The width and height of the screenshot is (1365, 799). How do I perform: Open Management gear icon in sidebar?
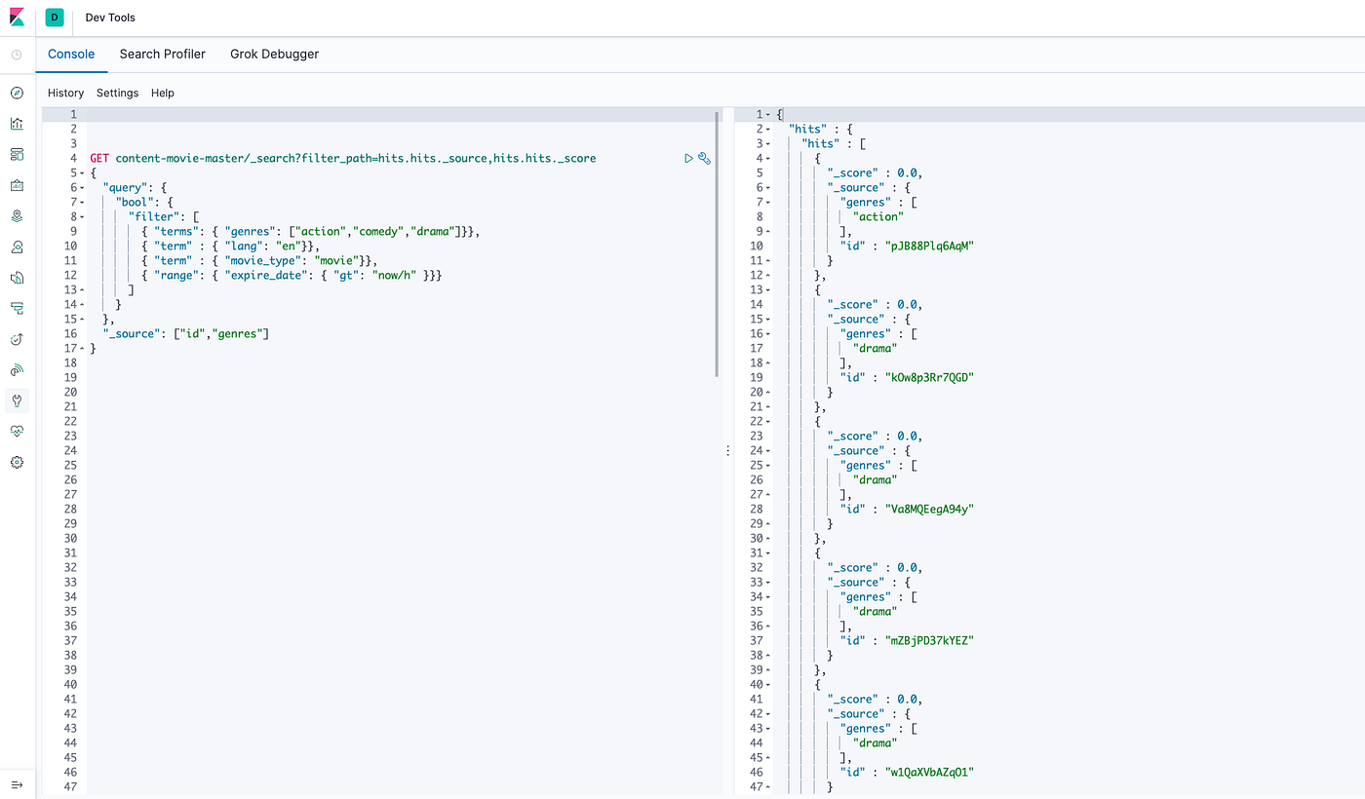coord(17,462)
